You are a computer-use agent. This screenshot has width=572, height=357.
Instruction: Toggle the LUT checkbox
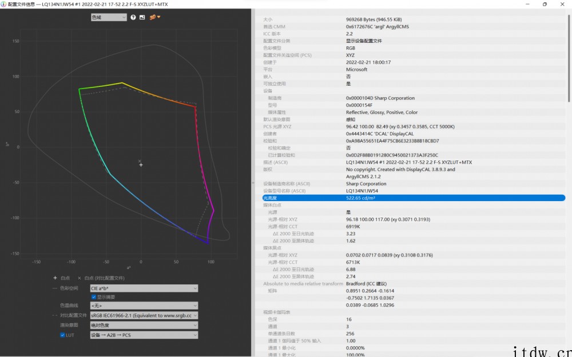tap(62, 335)
